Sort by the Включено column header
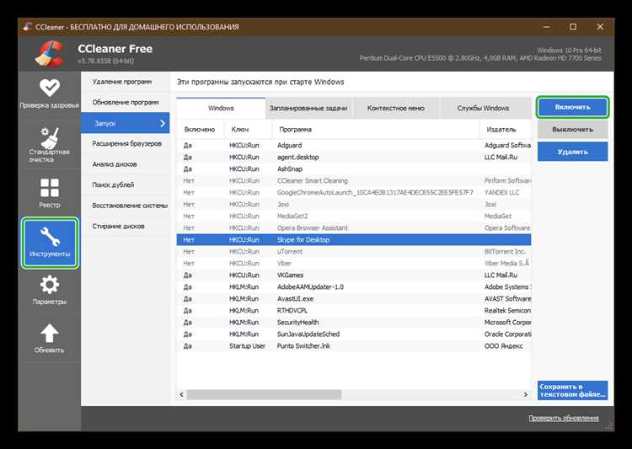632x449 pixels. tap(200, 130)
